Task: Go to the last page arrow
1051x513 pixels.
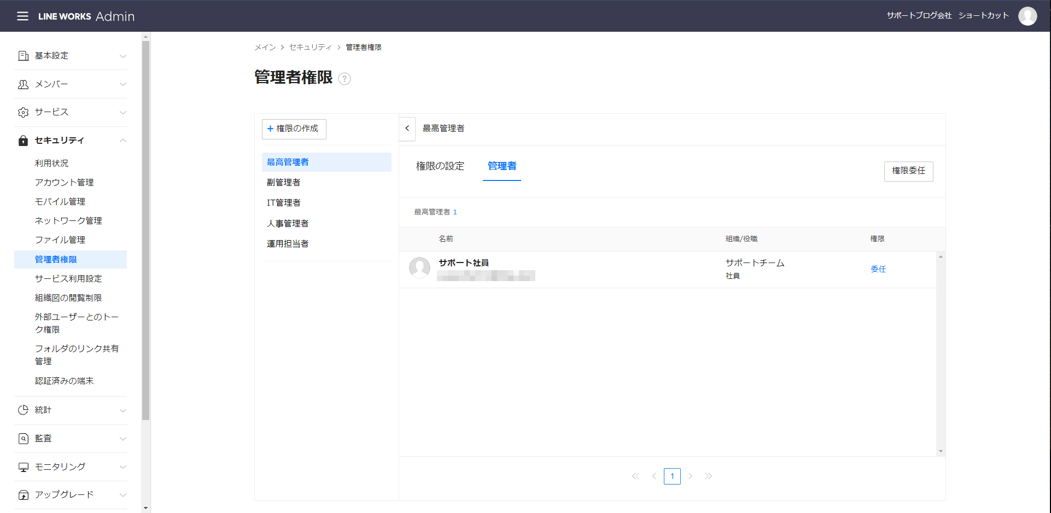Action: tap(708, 476)
